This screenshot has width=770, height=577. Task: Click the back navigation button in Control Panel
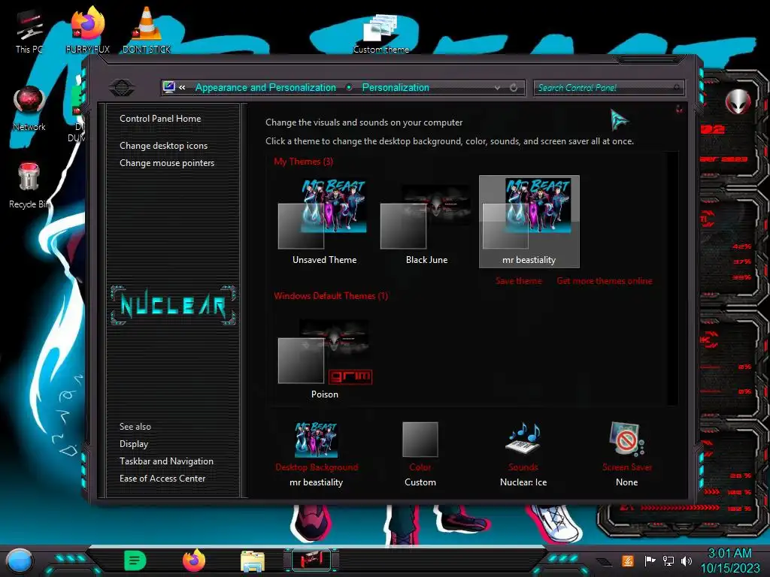point(122,88)
